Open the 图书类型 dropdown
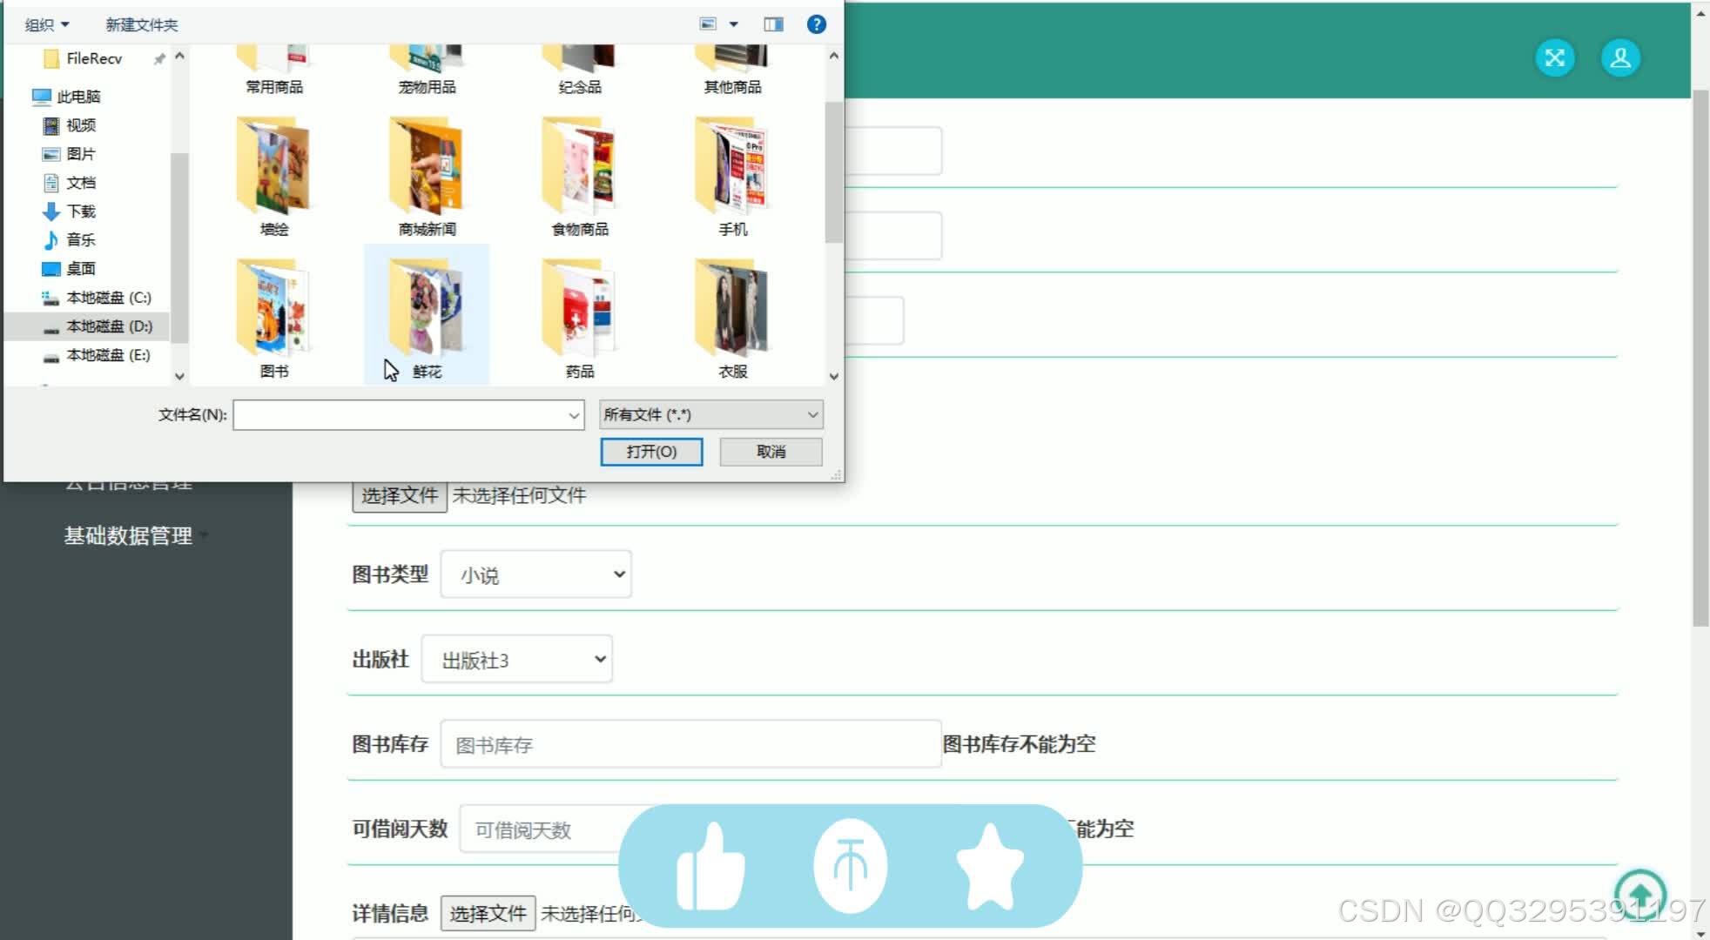1710x940 pixels. [x=535, y=574]
